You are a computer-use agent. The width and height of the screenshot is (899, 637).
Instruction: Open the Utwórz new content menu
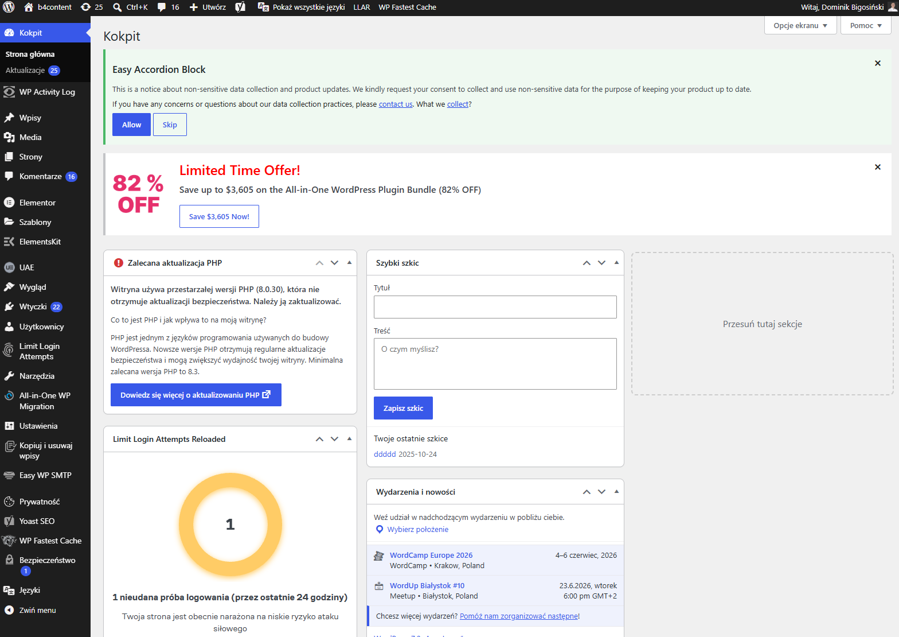coord(208,7)
